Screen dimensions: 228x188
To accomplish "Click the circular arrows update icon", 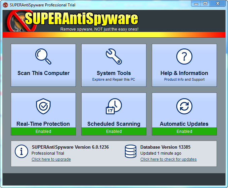I will 184,106.
